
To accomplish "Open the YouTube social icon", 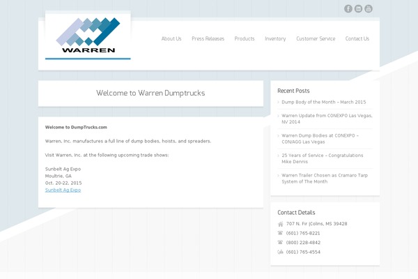I will coord(369,8).
